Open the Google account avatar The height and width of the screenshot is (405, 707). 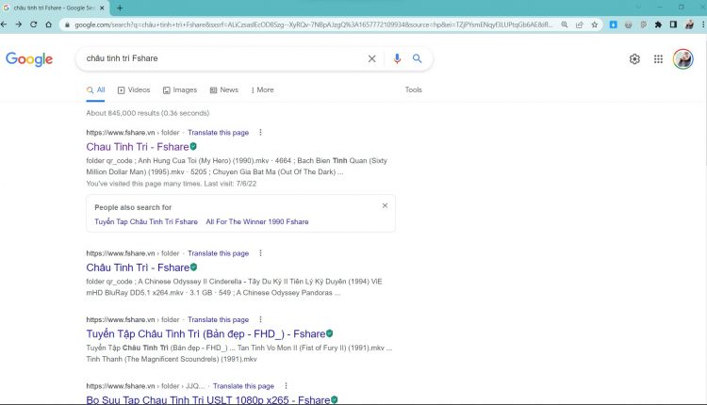[683, 59]
